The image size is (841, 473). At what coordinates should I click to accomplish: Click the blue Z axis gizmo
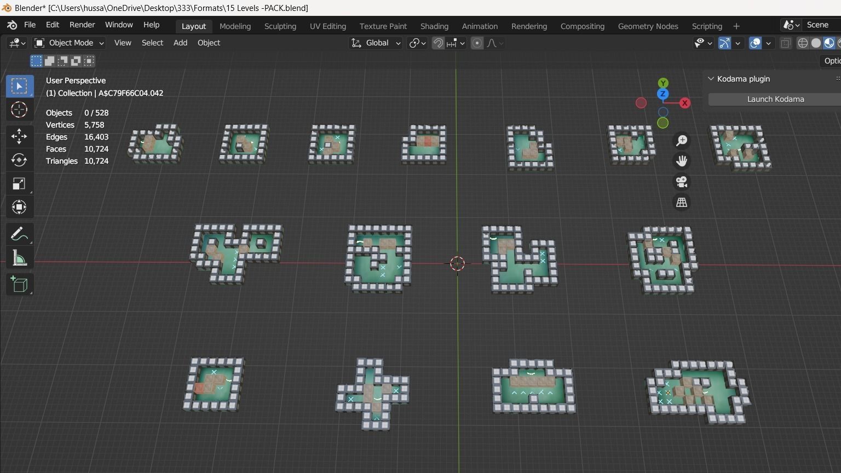[663, 94]
